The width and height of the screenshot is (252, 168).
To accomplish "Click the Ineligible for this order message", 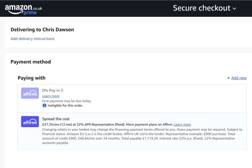I will click(65, 105).
